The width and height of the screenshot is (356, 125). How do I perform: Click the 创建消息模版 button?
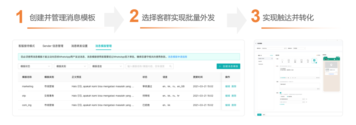coord(228,66)
